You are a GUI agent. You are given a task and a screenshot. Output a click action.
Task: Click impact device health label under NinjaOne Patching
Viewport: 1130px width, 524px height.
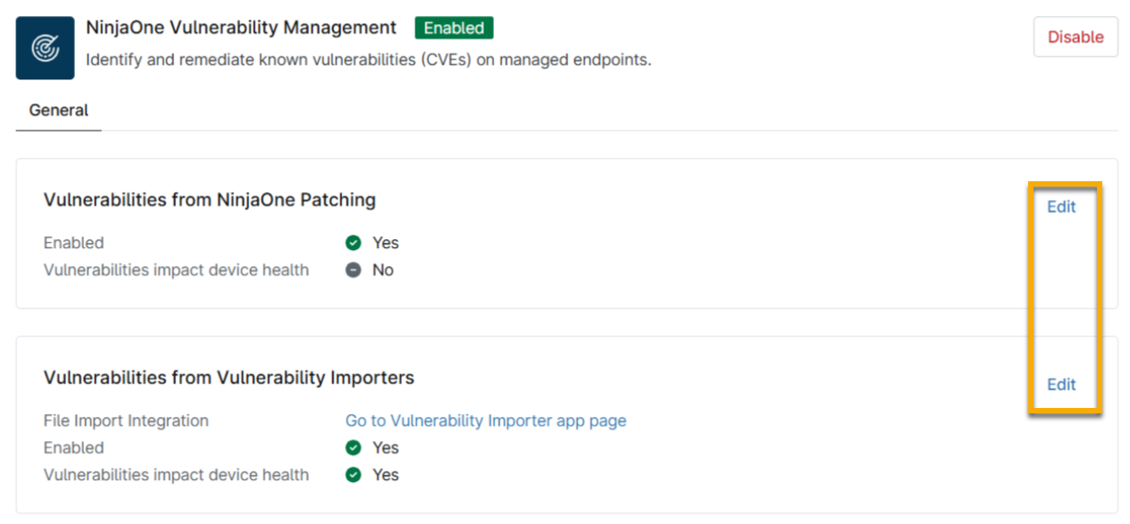click(176, 270)
